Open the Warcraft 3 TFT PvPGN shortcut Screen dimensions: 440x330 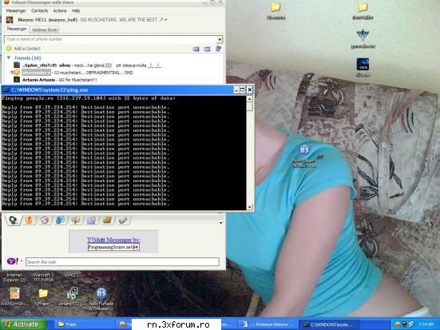43,277
